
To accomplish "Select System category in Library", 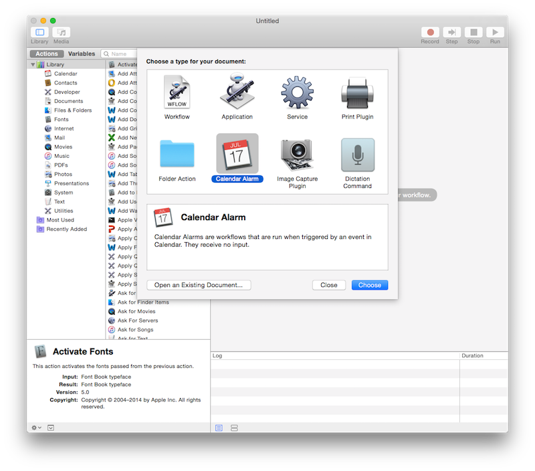I will [64, 193].
